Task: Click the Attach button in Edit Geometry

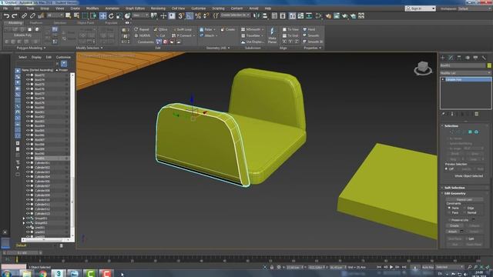Action: pos(452,232)
